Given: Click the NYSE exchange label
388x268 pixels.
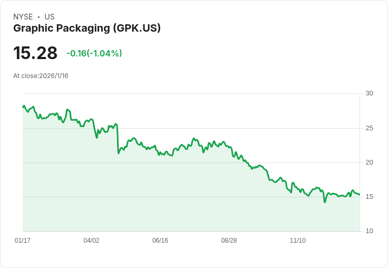Looking at the screenshot, I should [x=23, y=17].
